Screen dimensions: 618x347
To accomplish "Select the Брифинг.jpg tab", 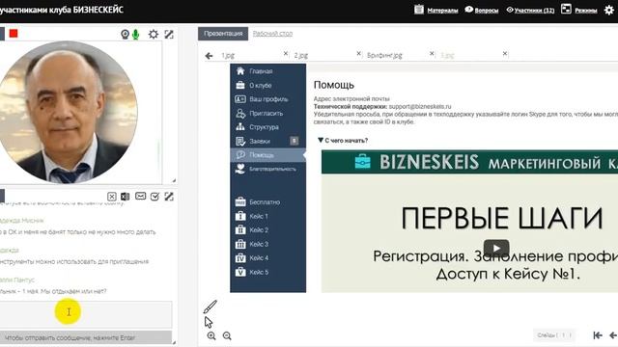I will coord(384,56).
